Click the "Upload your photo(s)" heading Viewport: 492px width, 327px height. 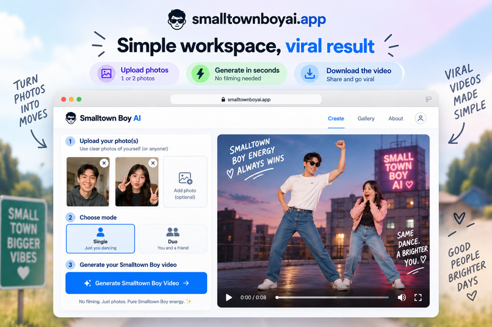pyautogui.click(x=109, y=141)
